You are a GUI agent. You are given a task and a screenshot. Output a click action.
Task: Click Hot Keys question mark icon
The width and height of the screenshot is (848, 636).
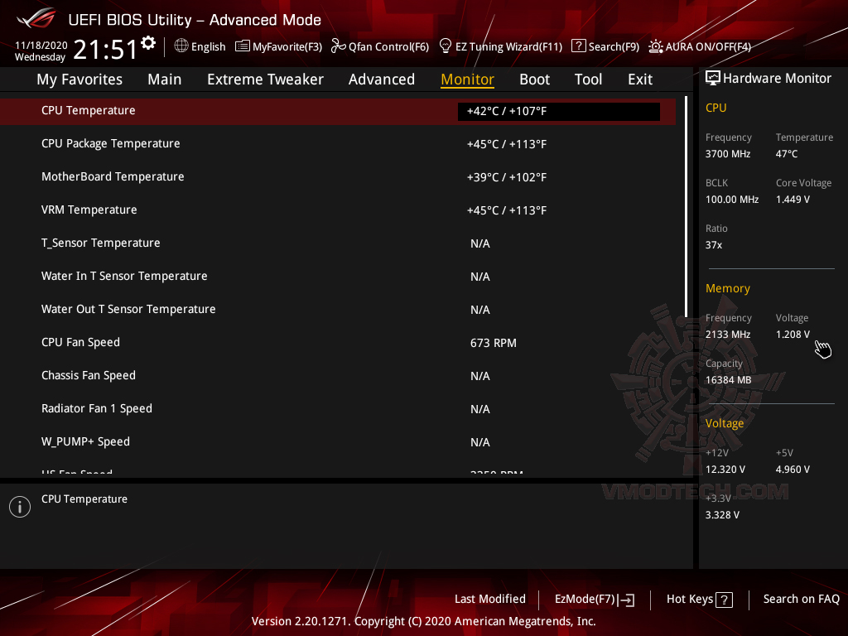(x=724, y=600)
